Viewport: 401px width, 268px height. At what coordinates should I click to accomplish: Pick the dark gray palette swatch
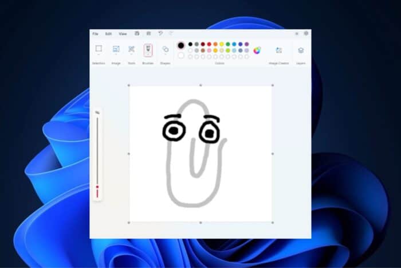coord(196,44)
